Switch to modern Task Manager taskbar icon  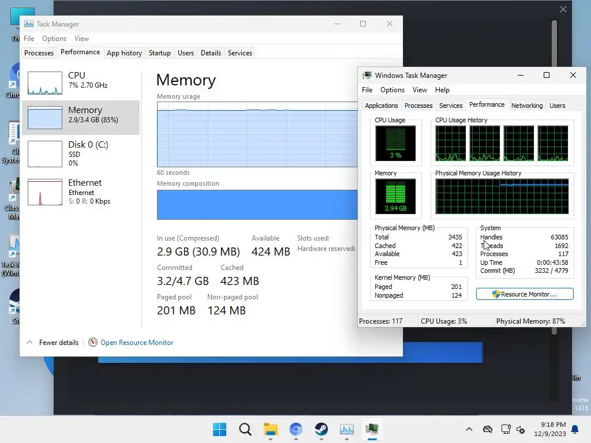(346, 429)
